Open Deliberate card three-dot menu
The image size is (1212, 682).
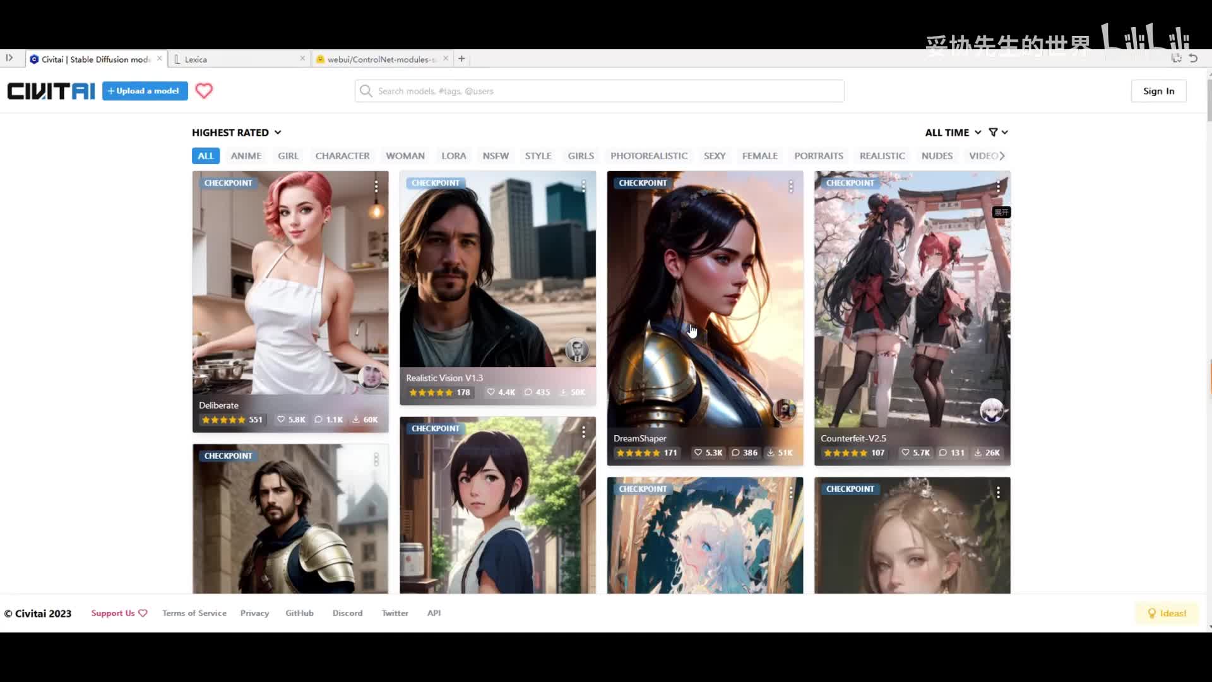pos(376,186)
